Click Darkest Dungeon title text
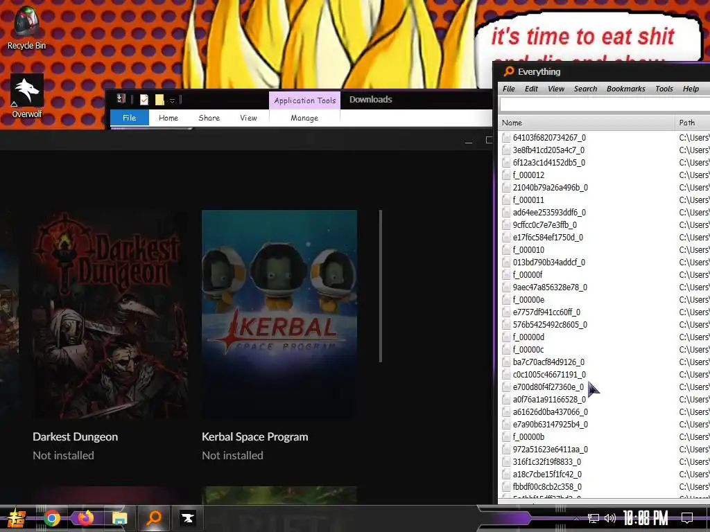This screenshot has height=532, width=710. click(x=75, y=436)
